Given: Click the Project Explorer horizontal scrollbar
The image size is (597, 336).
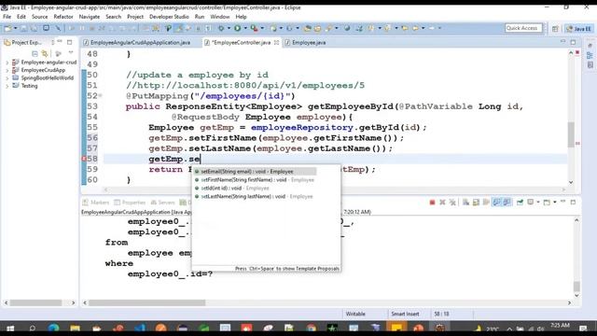Looking at the screenshot, I should coord(39,302).
